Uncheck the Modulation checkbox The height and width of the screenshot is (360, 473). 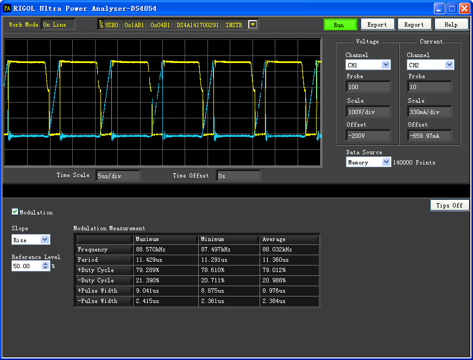(15, 212)
